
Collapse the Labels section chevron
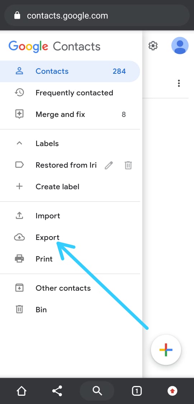[19, 143]
